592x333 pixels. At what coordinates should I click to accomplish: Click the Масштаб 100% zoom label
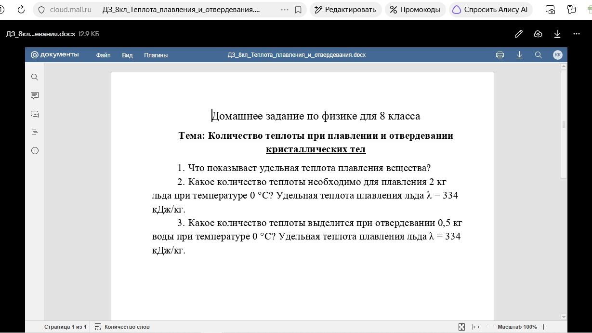click(x=517, y=327)
